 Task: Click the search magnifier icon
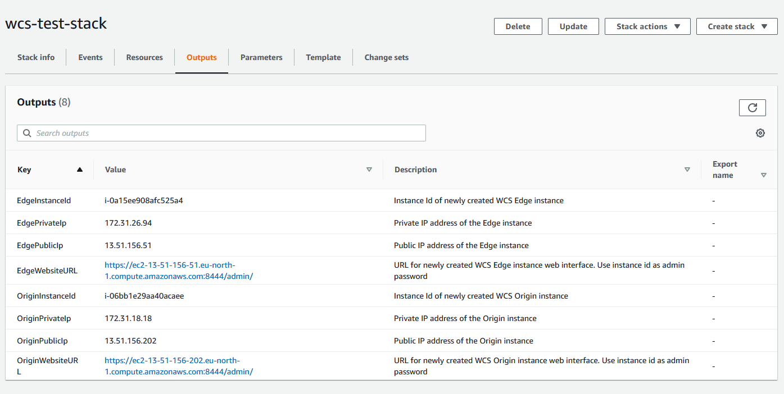point(27,133)
